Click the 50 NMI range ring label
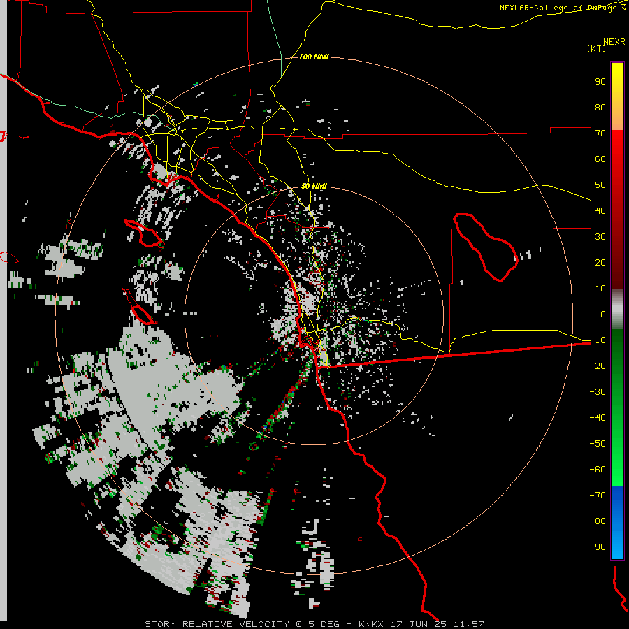This screenshot has height=629, width=629. click(x=314, y=187)
